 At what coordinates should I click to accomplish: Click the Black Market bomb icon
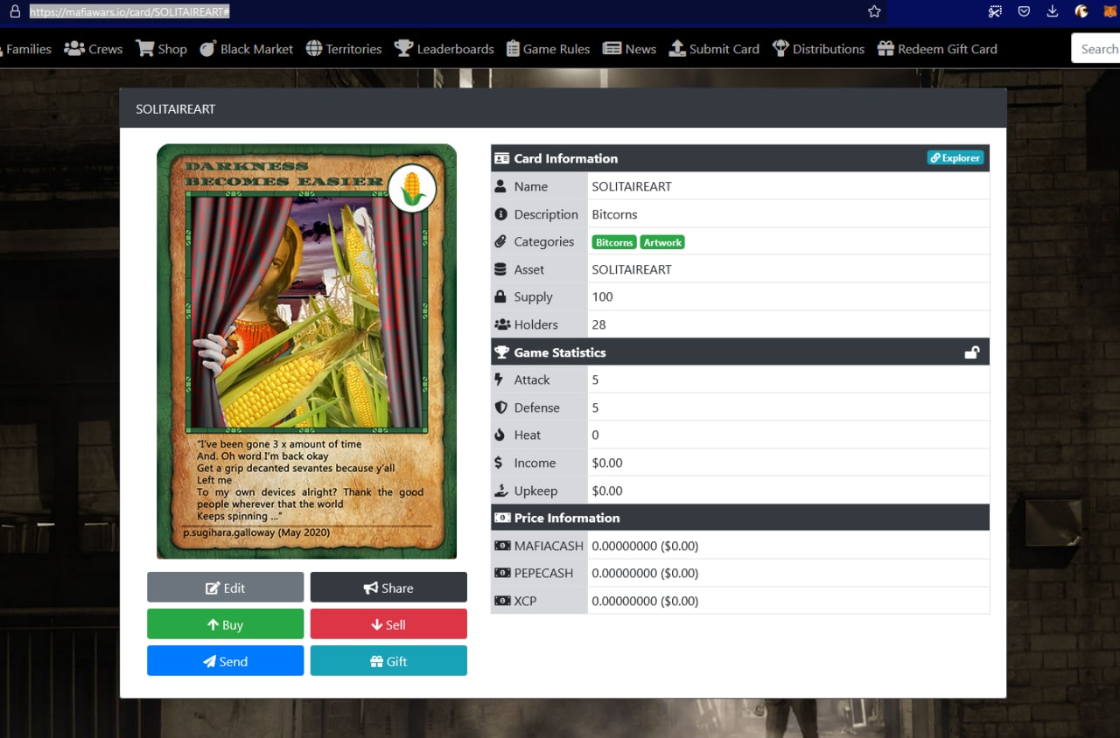tap(208, 49)
